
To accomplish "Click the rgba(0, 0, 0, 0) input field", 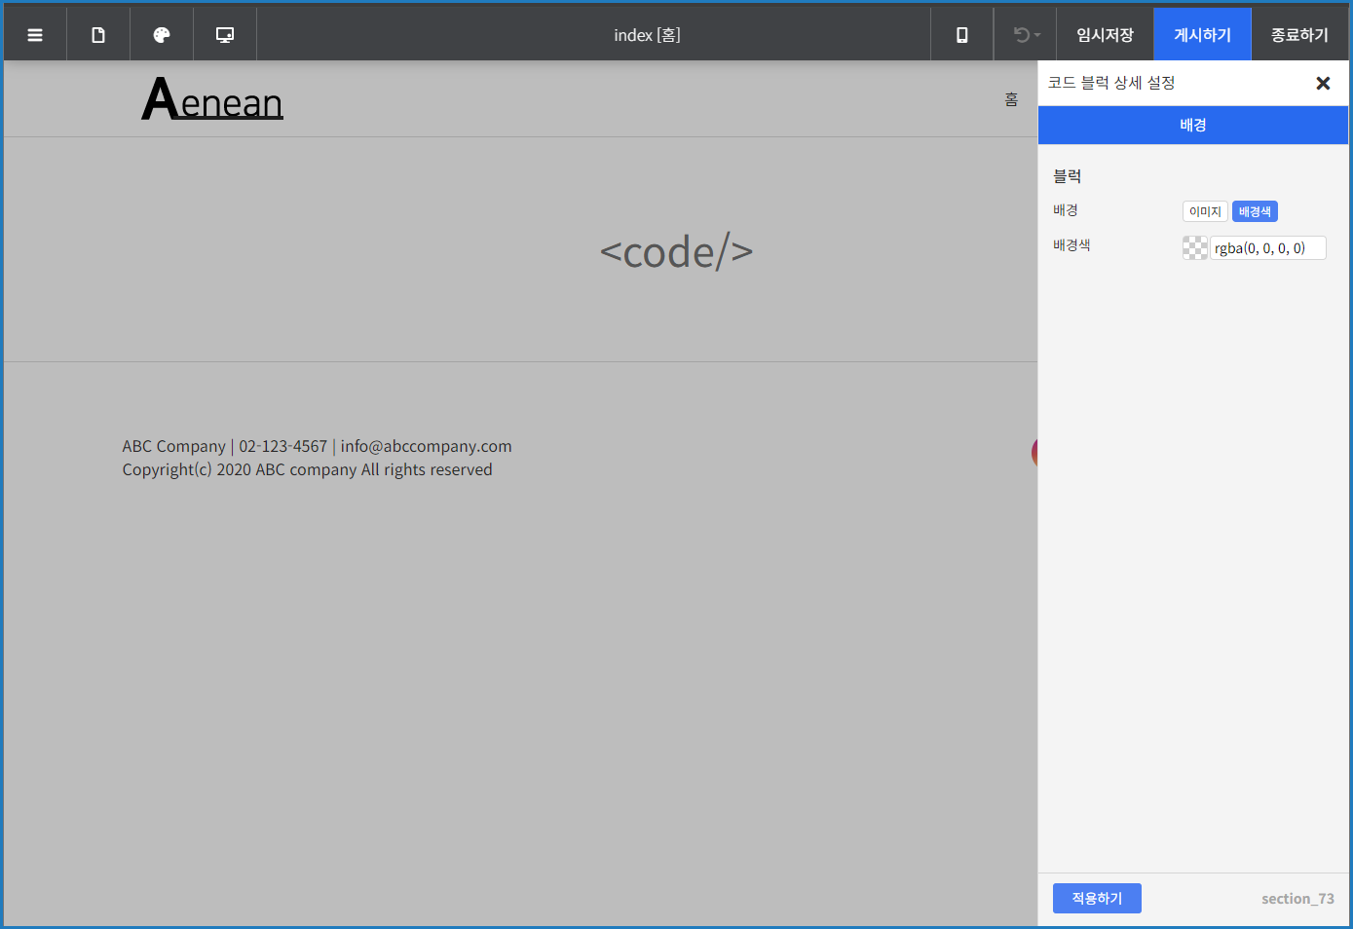I will coord(1266,247).
